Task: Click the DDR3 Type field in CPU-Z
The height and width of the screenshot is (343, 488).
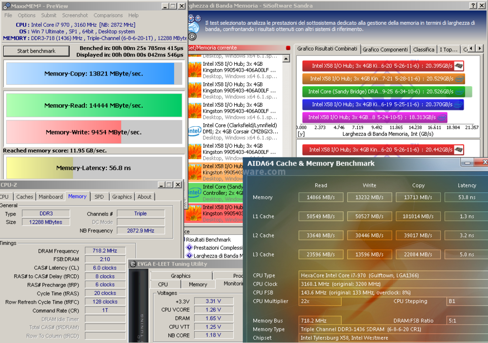Action: pyautogui.click(x=46, y=213)
